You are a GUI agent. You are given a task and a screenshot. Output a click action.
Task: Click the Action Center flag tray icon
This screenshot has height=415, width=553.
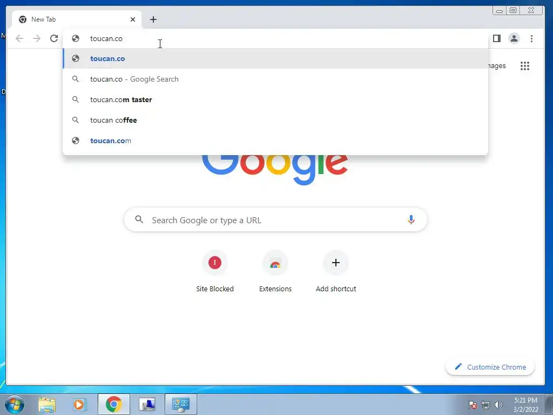pos(473,404)
